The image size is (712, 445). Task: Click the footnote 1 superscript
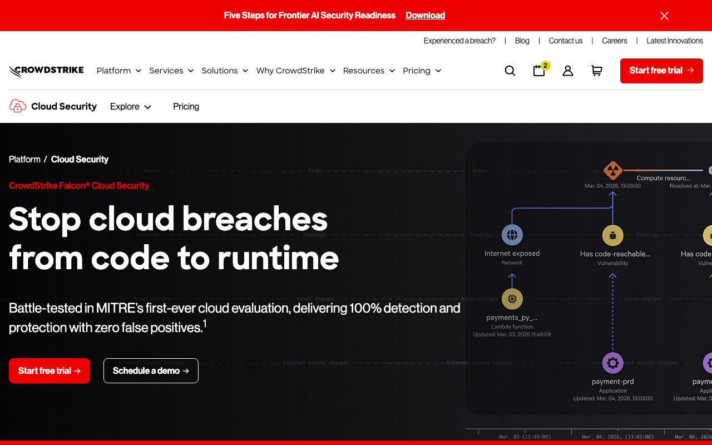[x=205, y=324]
